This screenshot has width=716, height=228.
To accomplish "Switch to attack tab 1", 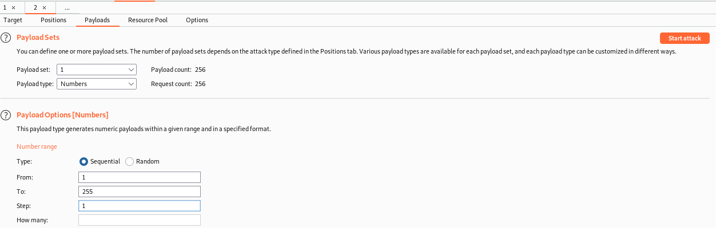I will click(5, 7).
